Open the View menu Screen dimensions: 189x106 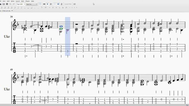tap(4, 1)
